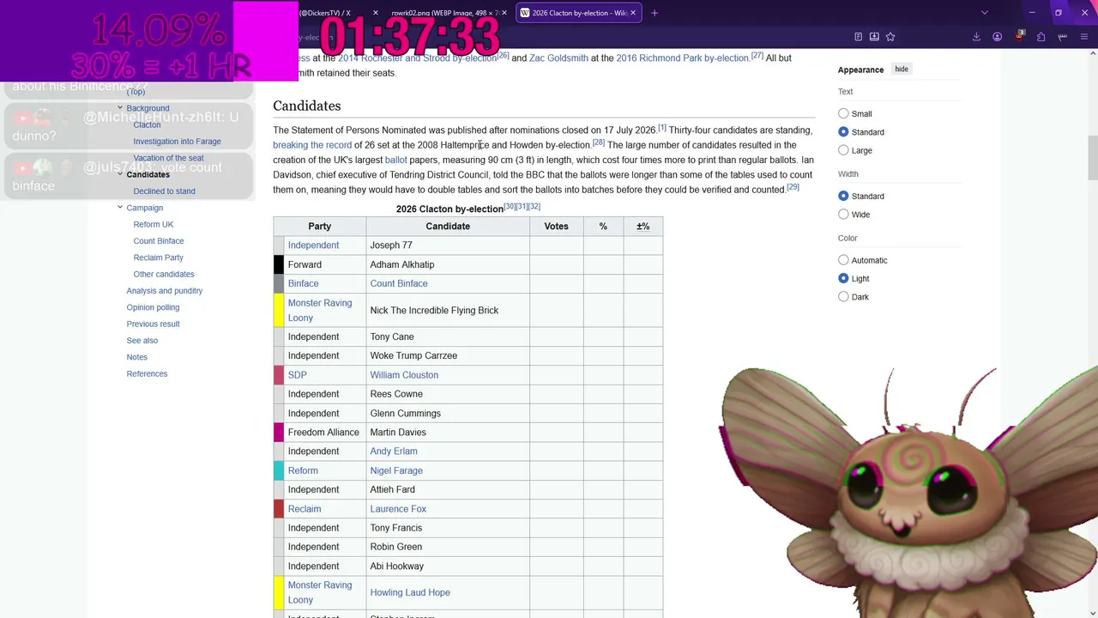Go to Previous result section
This screenshot has height=618, width=1098.
tap(153, 324)
